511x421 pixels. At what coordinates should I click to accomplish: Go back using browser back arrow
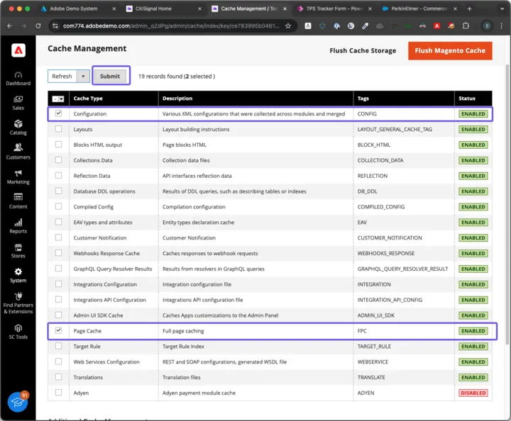pyautogui.click(x=9, y=26)
